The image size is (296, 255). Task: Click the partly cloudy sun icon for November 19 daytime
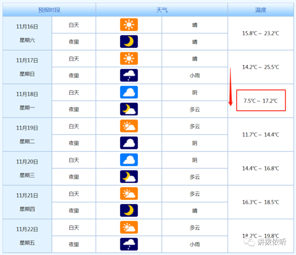coord(129,126)
